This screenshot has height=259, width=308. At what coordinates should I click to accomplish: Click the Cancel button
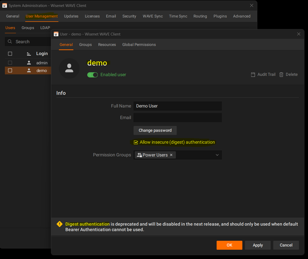286,245
